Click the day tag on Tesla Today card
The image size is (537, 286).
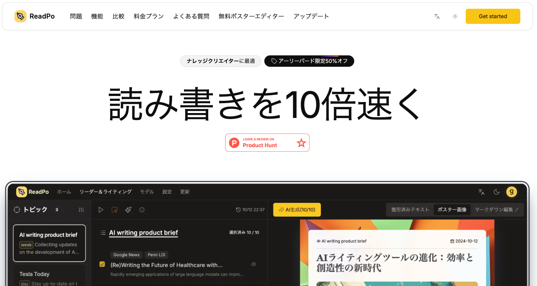pos(24,284)
